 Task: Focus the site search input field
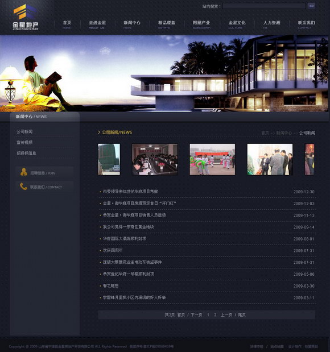click(x=264, y=6)
